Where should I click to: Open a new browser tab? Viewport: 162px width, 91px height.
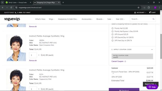(x=63, y=3)
